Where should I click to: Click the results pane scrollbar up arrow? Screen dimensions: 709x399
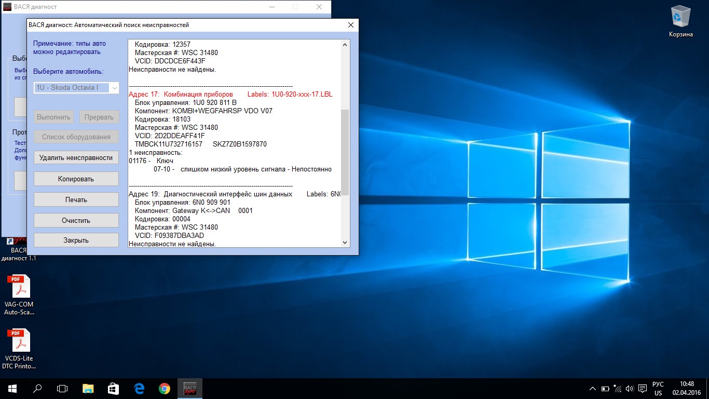pos(345,45)
